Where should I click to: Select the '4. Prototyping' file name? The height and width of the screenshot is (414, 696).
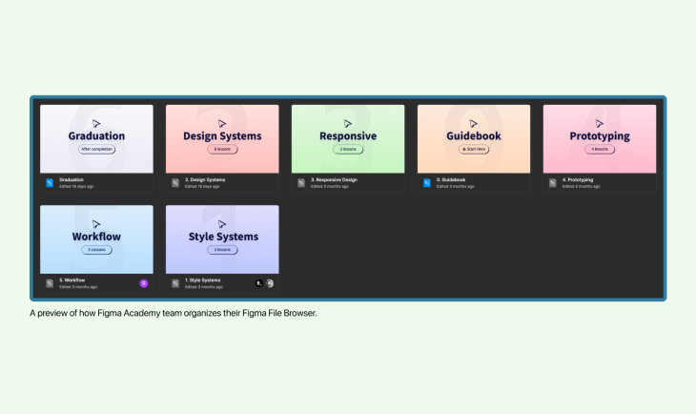(x=578, y=180)
